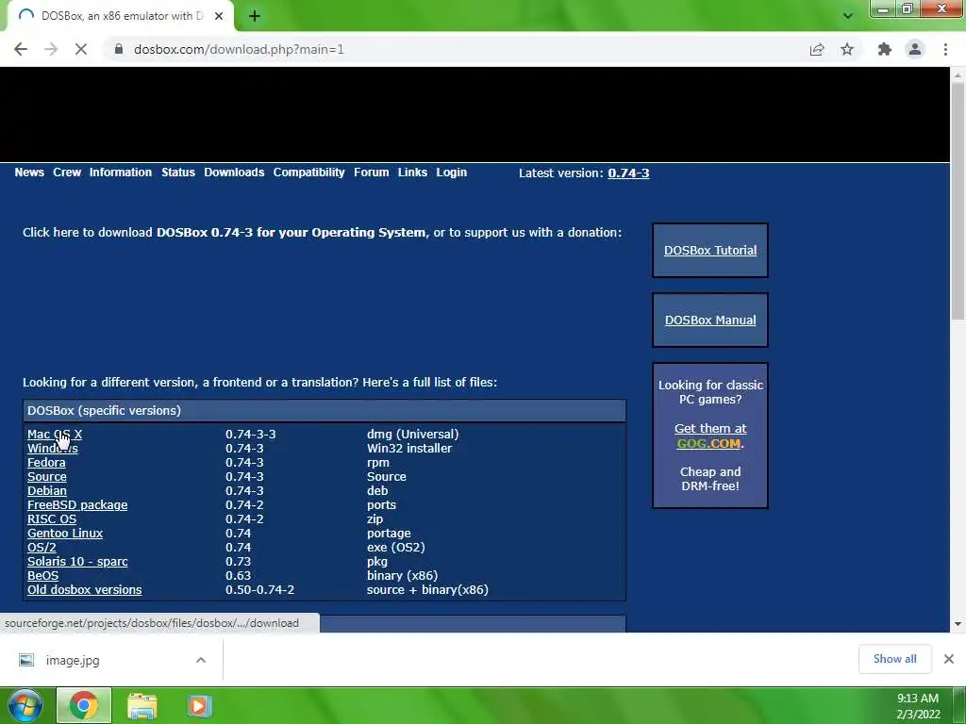Open the Windows Start button
The width and height of the screenshot is (966, 724).
point(25,705)
